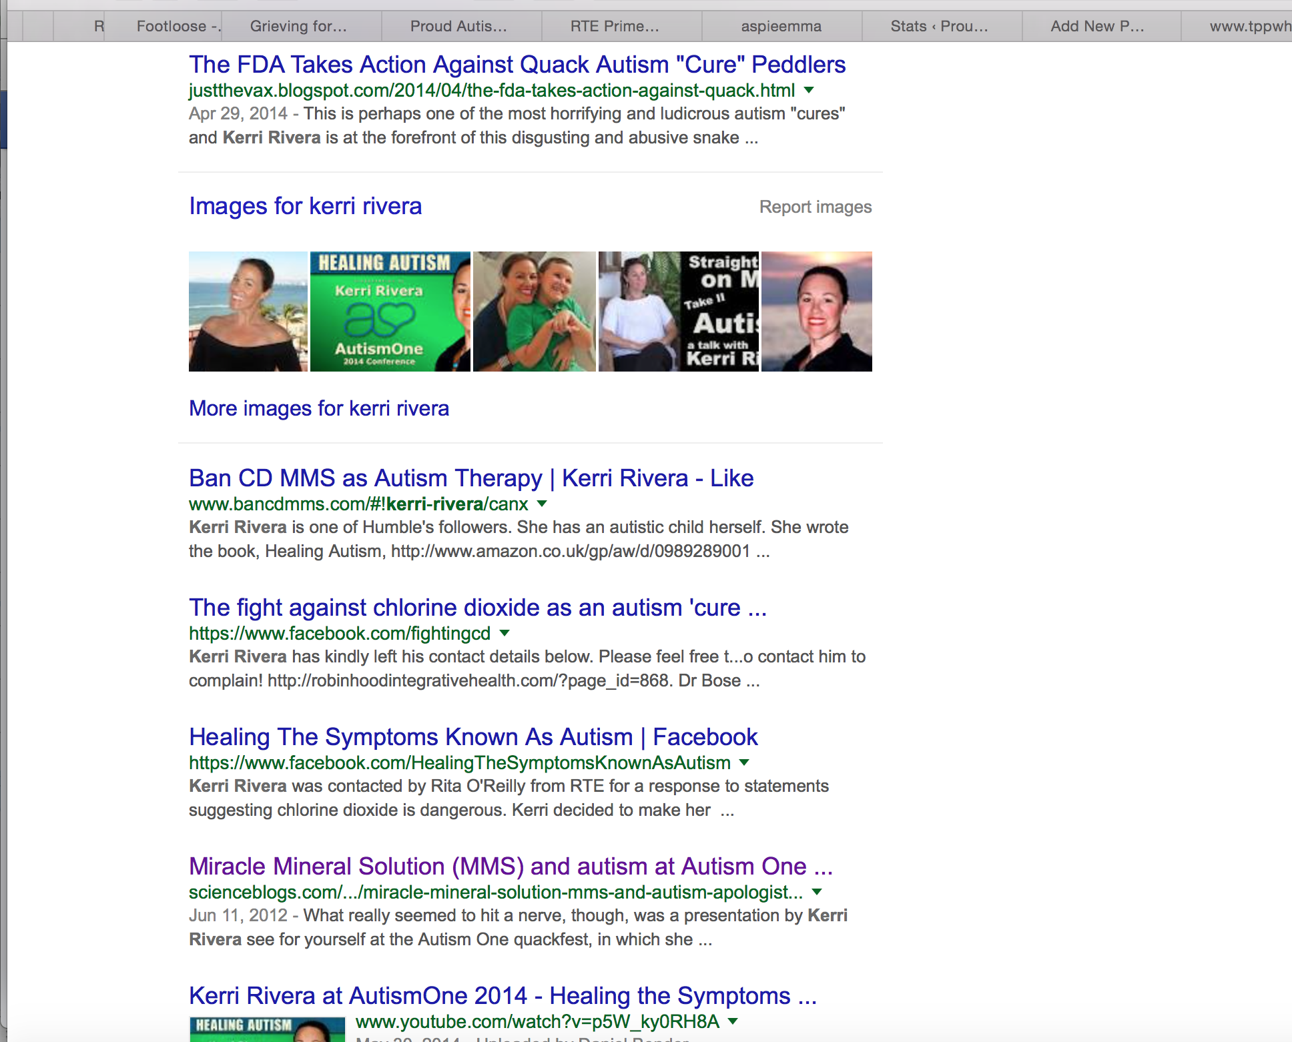Image resolution: width=1292 pixels, height=1042 pixels.
Task: Click the facebook.com/fightingcd green URL
Action: pos(340,633)
